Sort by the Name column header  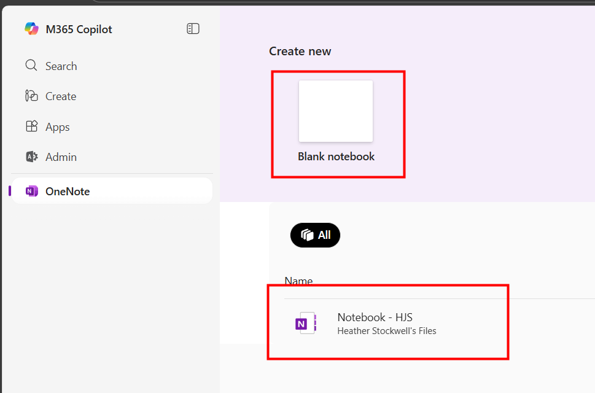pos(298,281)
